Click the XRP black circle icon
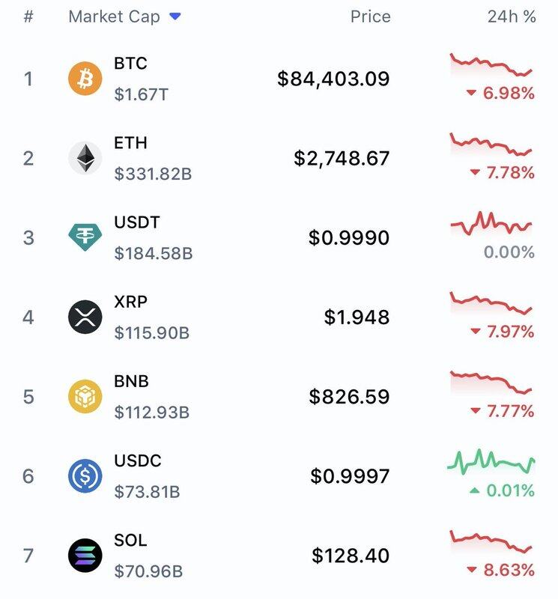 (x=85, y=317)
